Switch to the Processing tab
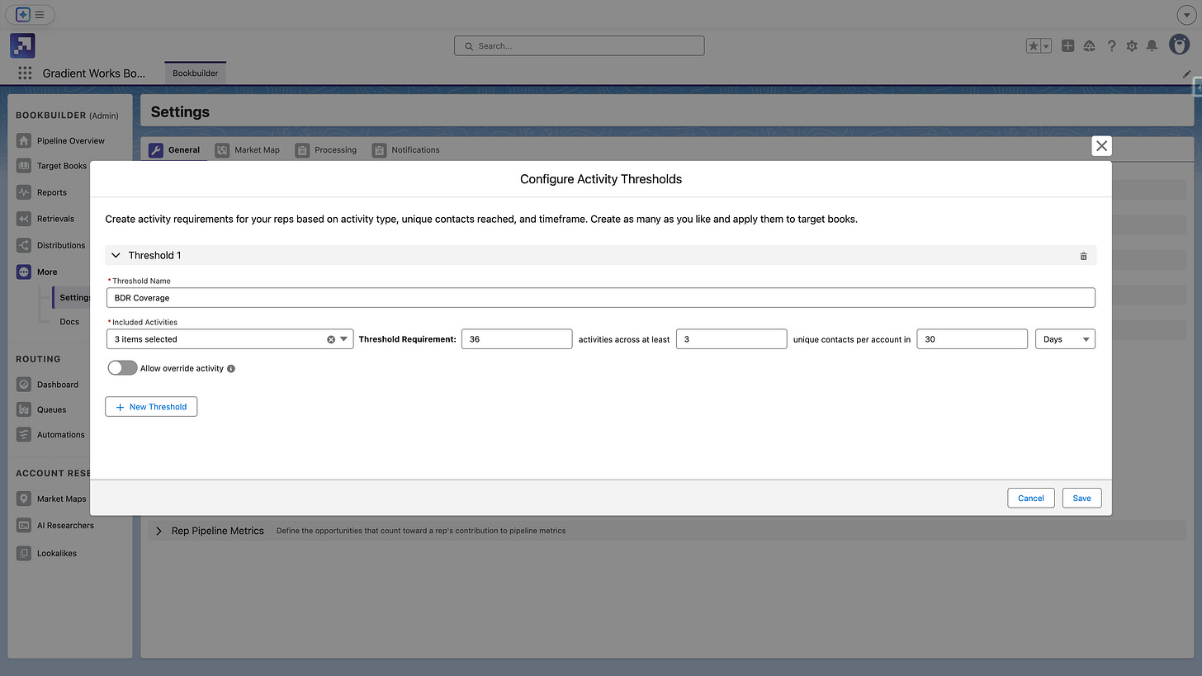The height and width of the screenshot is (676, 1202). (x=326, y=150)
